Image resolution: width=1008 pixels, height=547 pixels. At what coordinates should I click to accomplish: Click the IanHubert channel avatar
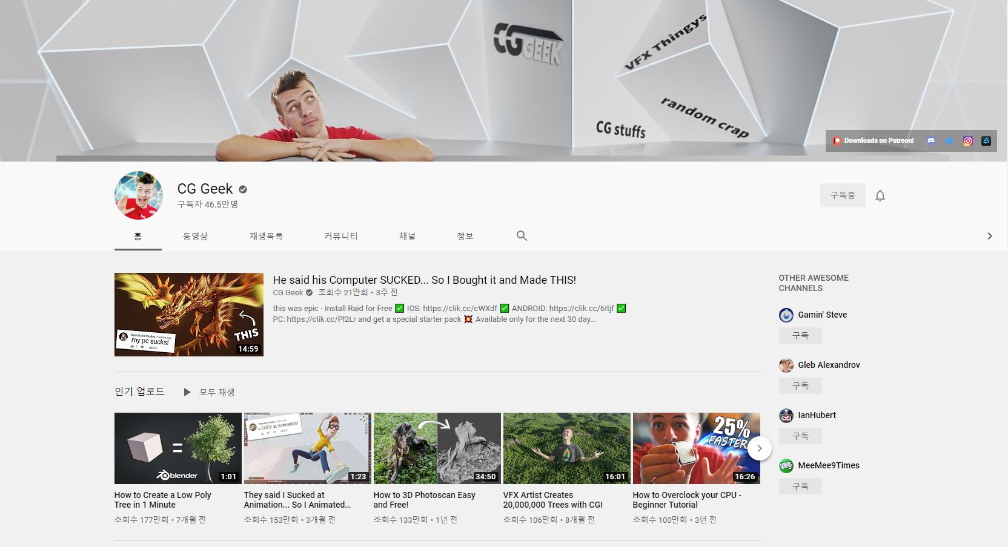786,416
